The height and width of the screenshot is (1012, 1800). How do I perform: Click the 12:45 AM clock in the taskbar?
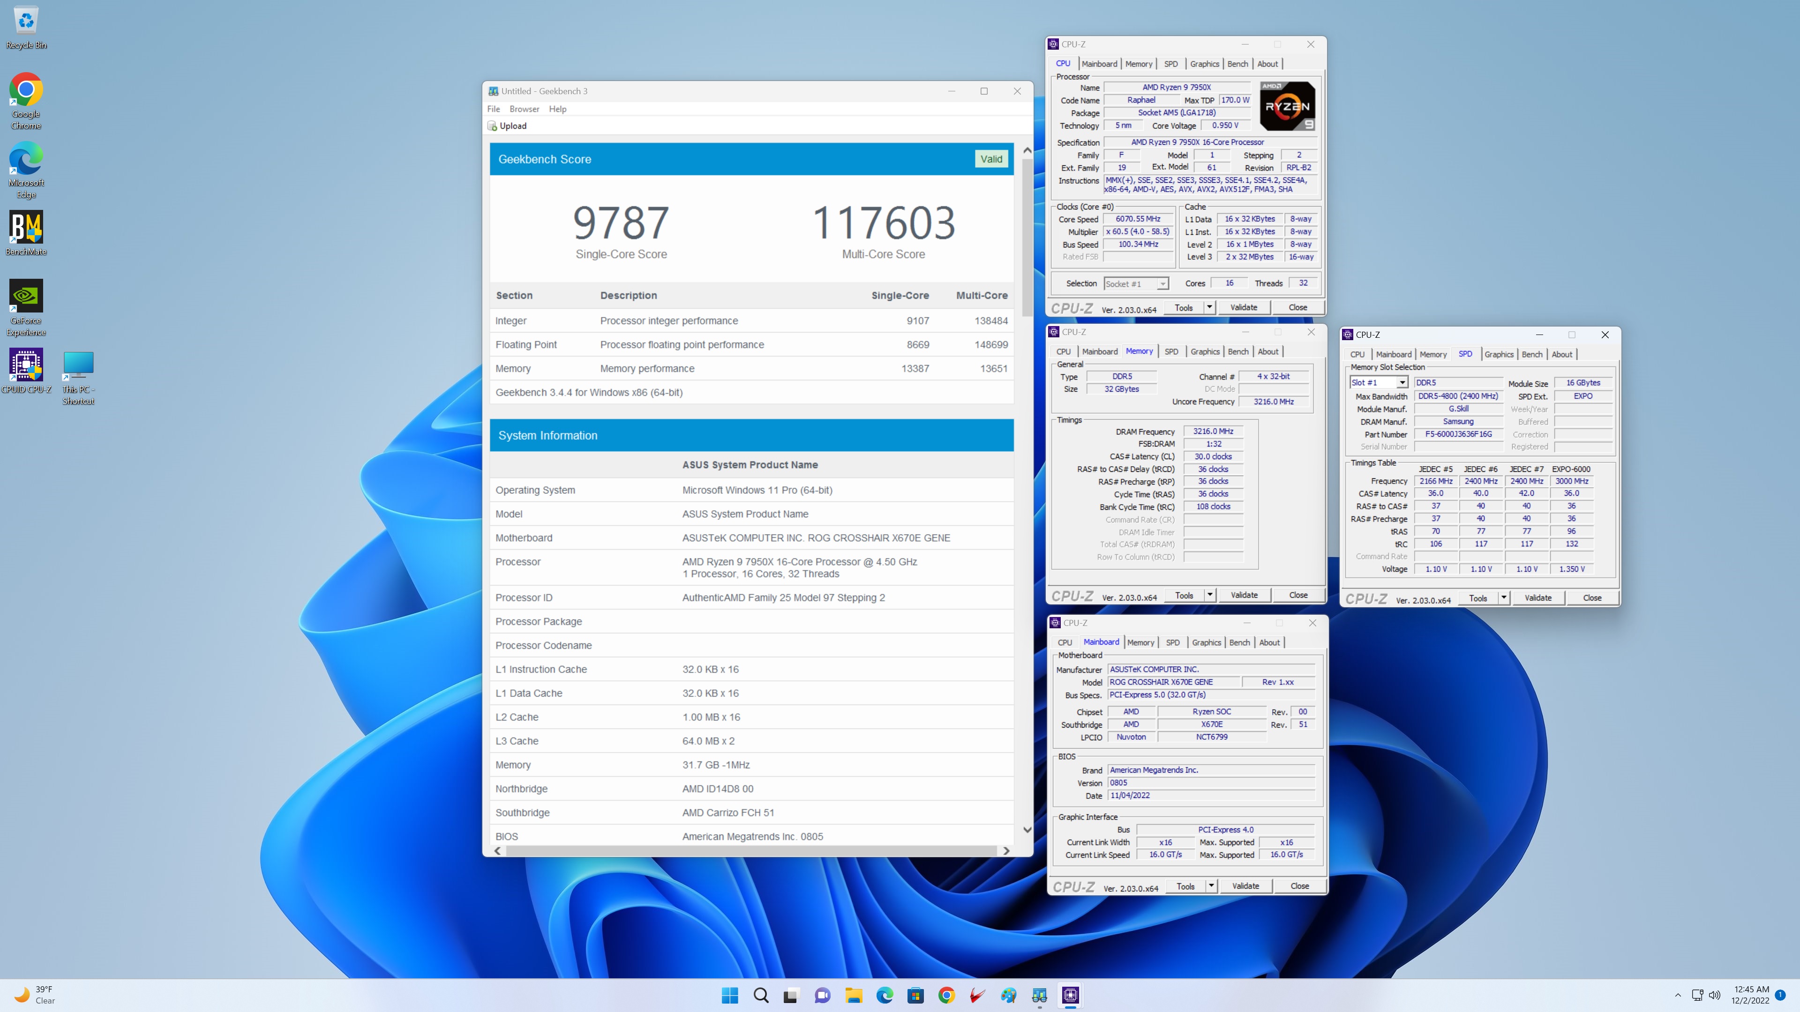(1751, 989)
